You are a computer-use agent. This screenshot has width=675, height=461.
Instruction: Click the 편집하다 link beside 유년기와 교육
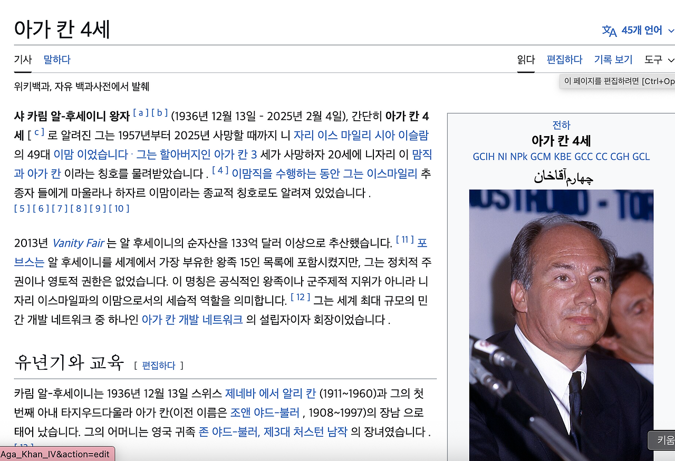pyautogui.click(x=159, y=365)
